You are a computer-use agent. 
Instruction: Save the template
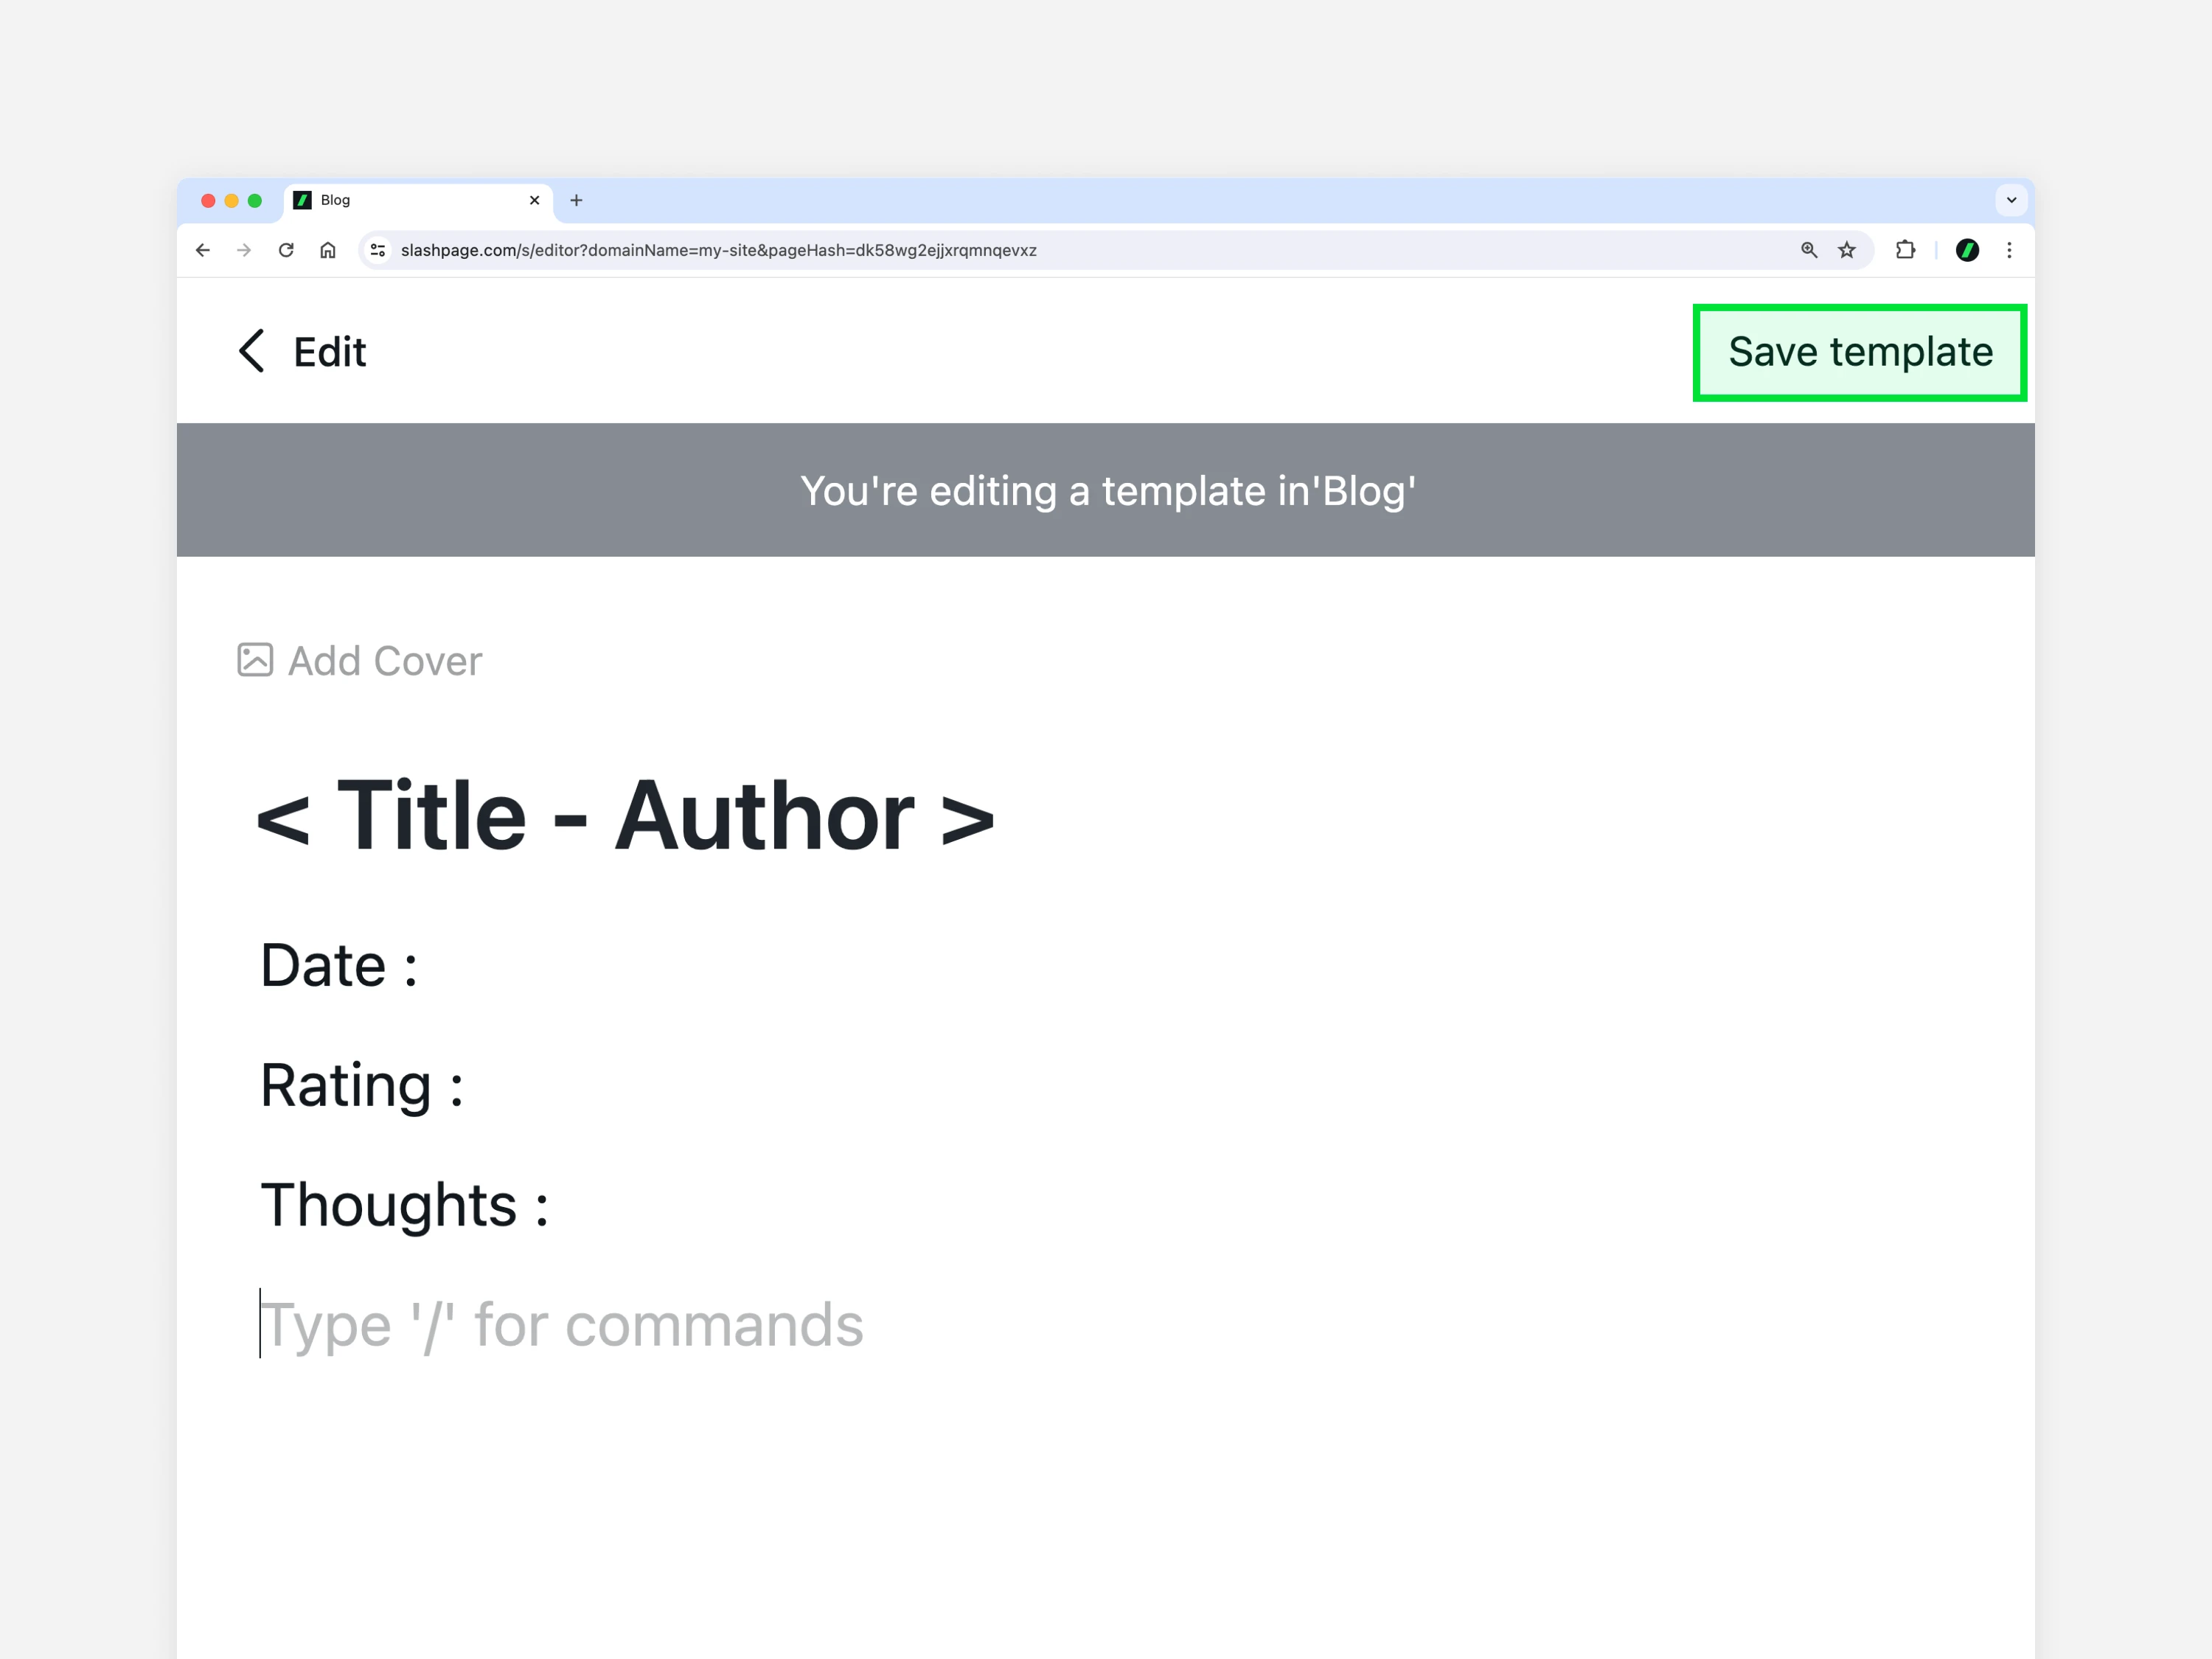1860,352
